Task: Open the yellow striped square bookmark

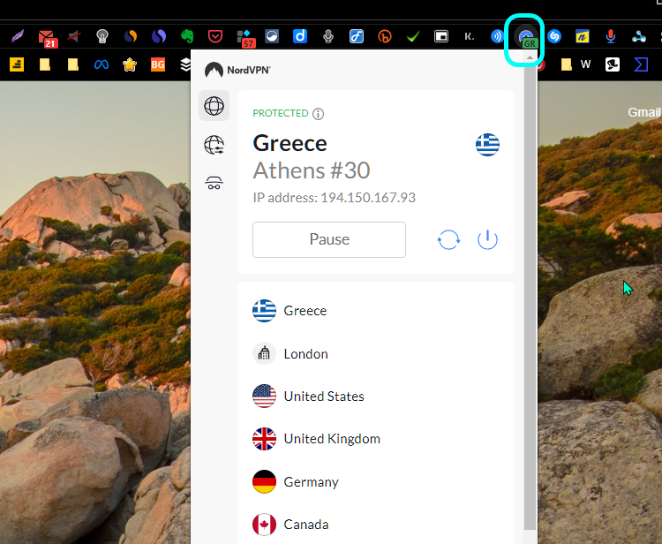Action: pos(17,64)
